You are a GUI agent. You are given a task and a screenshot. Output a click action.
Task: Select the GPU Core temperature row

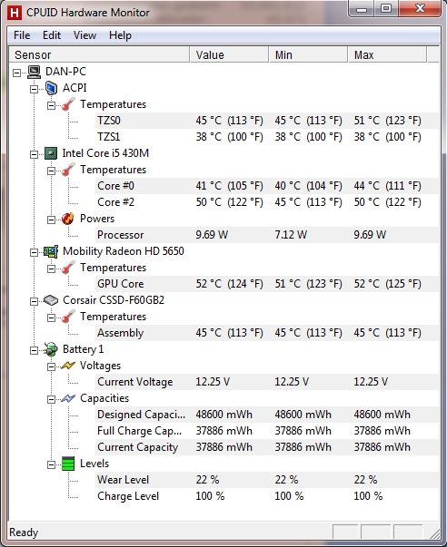[x=267, y=284]
